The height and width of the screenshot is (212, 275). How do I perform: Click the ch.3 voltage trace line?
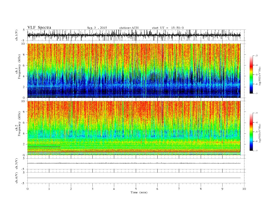pyautogui.click(x=134, y=163)
